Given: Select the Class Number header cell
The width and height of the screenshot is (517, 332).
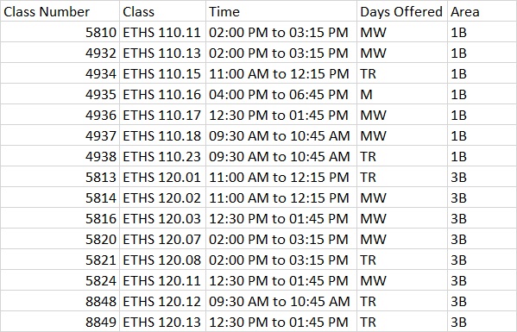Looking at the screenshot, I should pos(60,11).
